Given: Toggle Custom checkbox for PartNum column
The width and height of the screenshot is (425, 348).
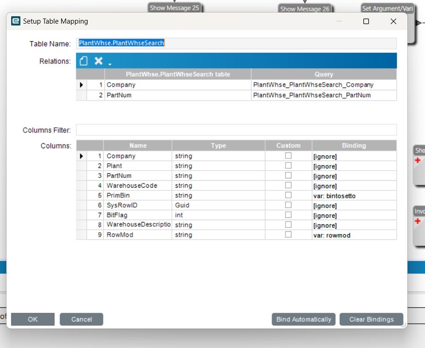Looking at the screenshot, I should point(288,175).
